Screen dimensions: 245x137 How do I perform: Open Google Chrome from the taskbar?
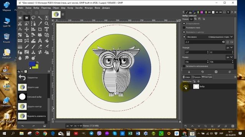45,134
